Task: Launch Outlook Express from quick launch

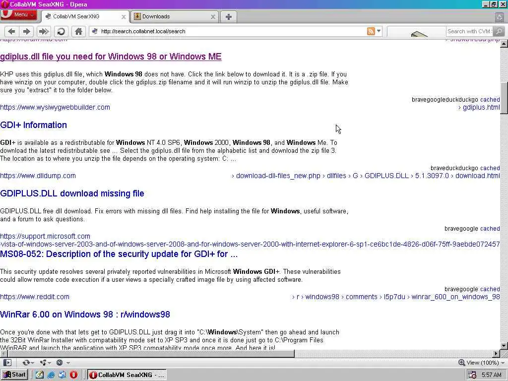Action: [x=62, y=375]
